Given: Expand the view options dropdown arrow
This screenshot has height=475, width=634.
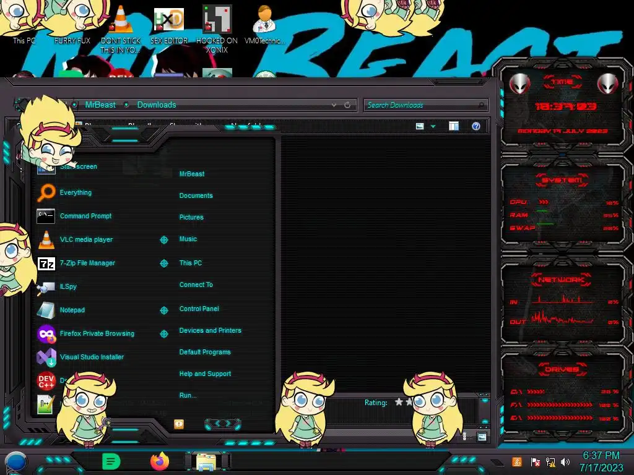Looking at the screenshot, I should coord(433,126).
